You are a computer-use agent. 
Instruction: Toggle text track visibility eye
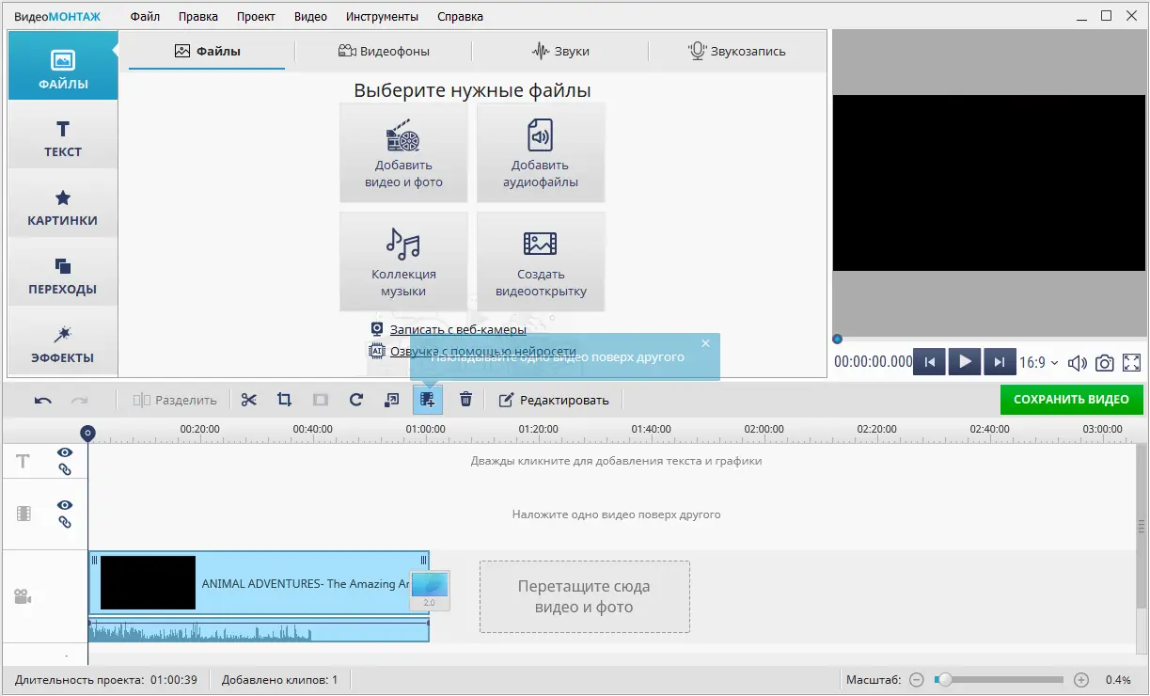click(x=65, y=452)
